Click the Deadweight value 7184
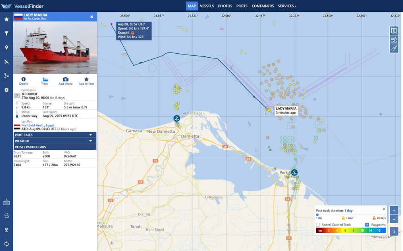This screenshot has width=403, height=251. (x=17, y=165)
